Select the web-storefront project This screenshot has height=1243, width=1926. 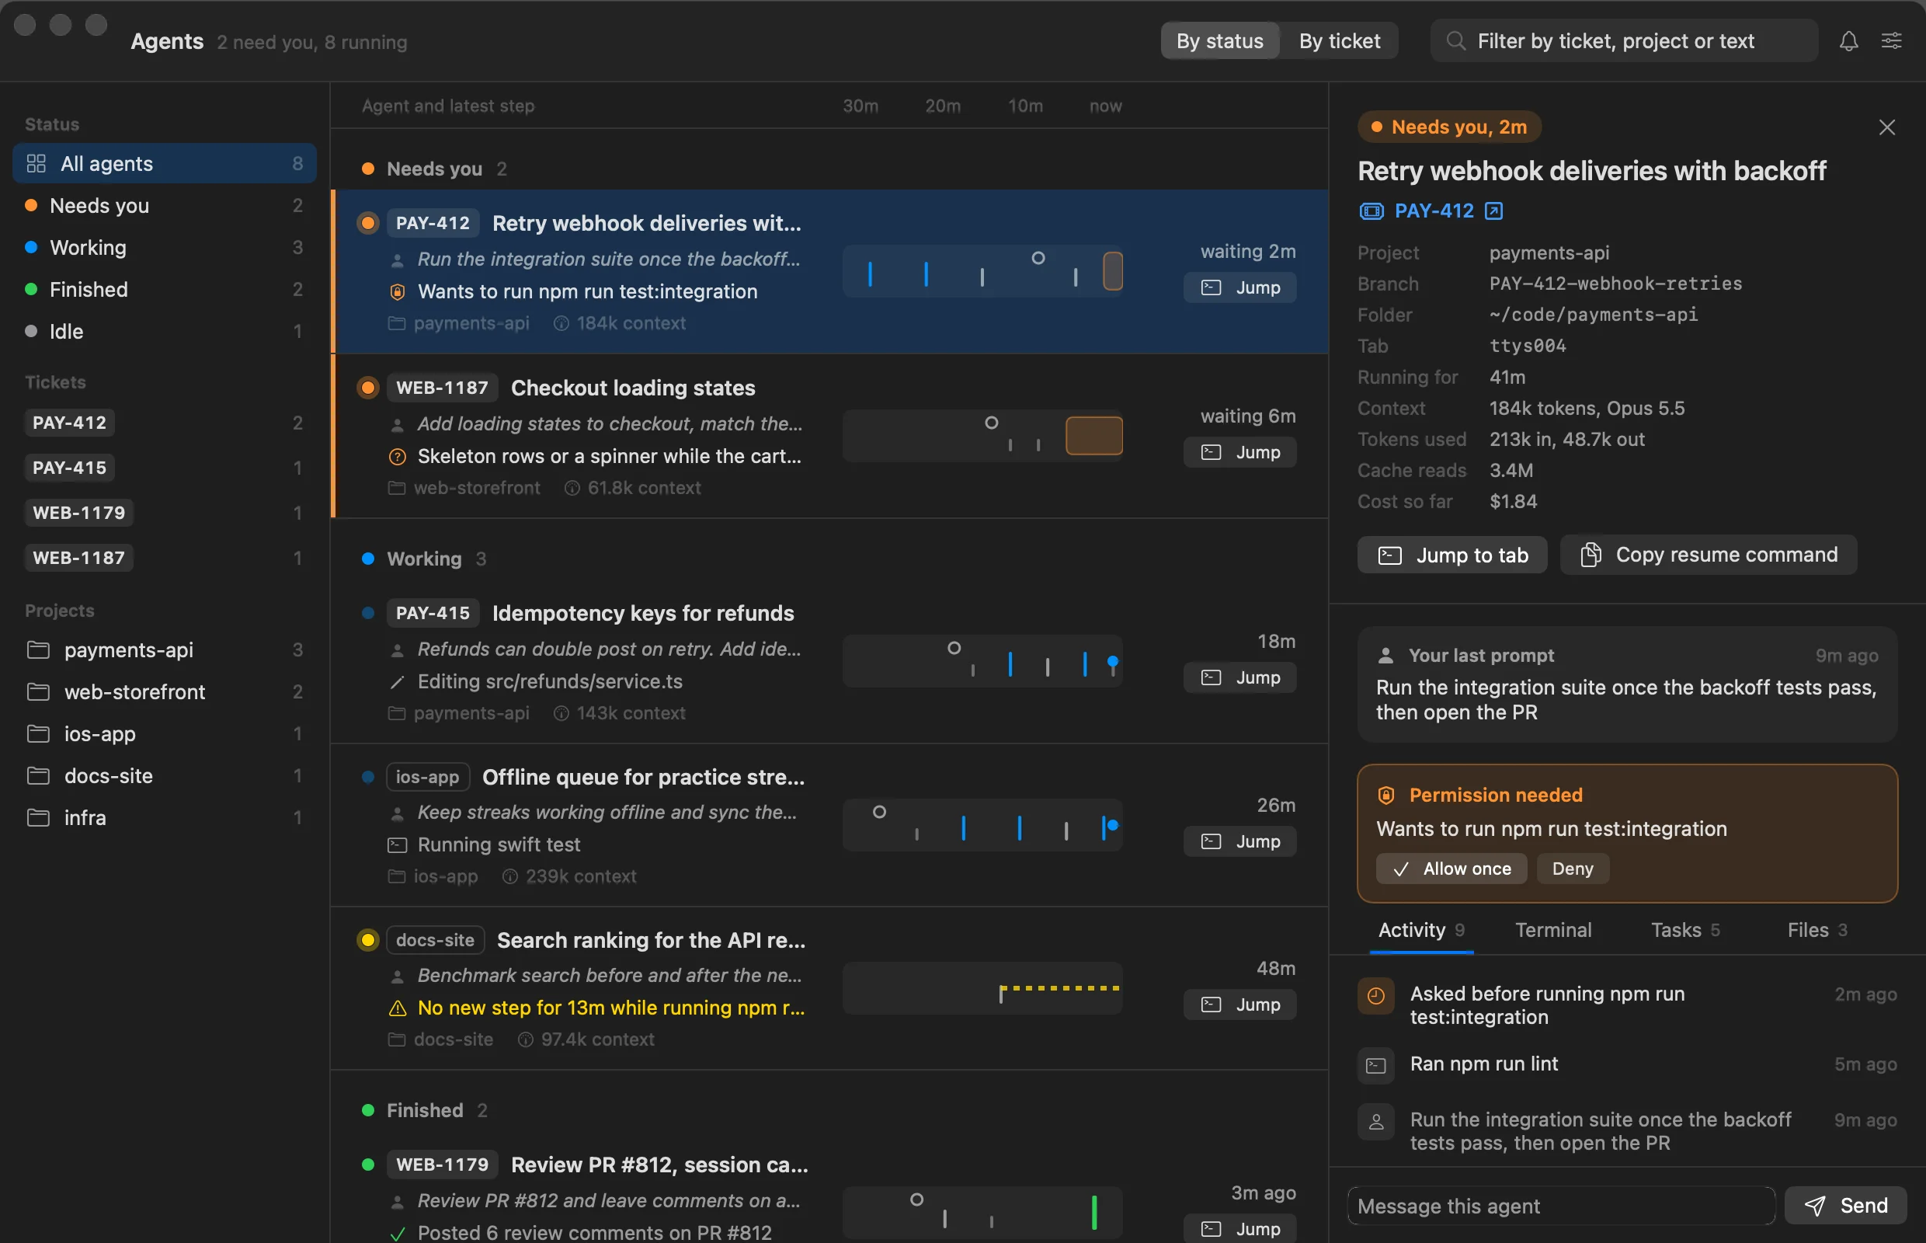tap(165, 691)
